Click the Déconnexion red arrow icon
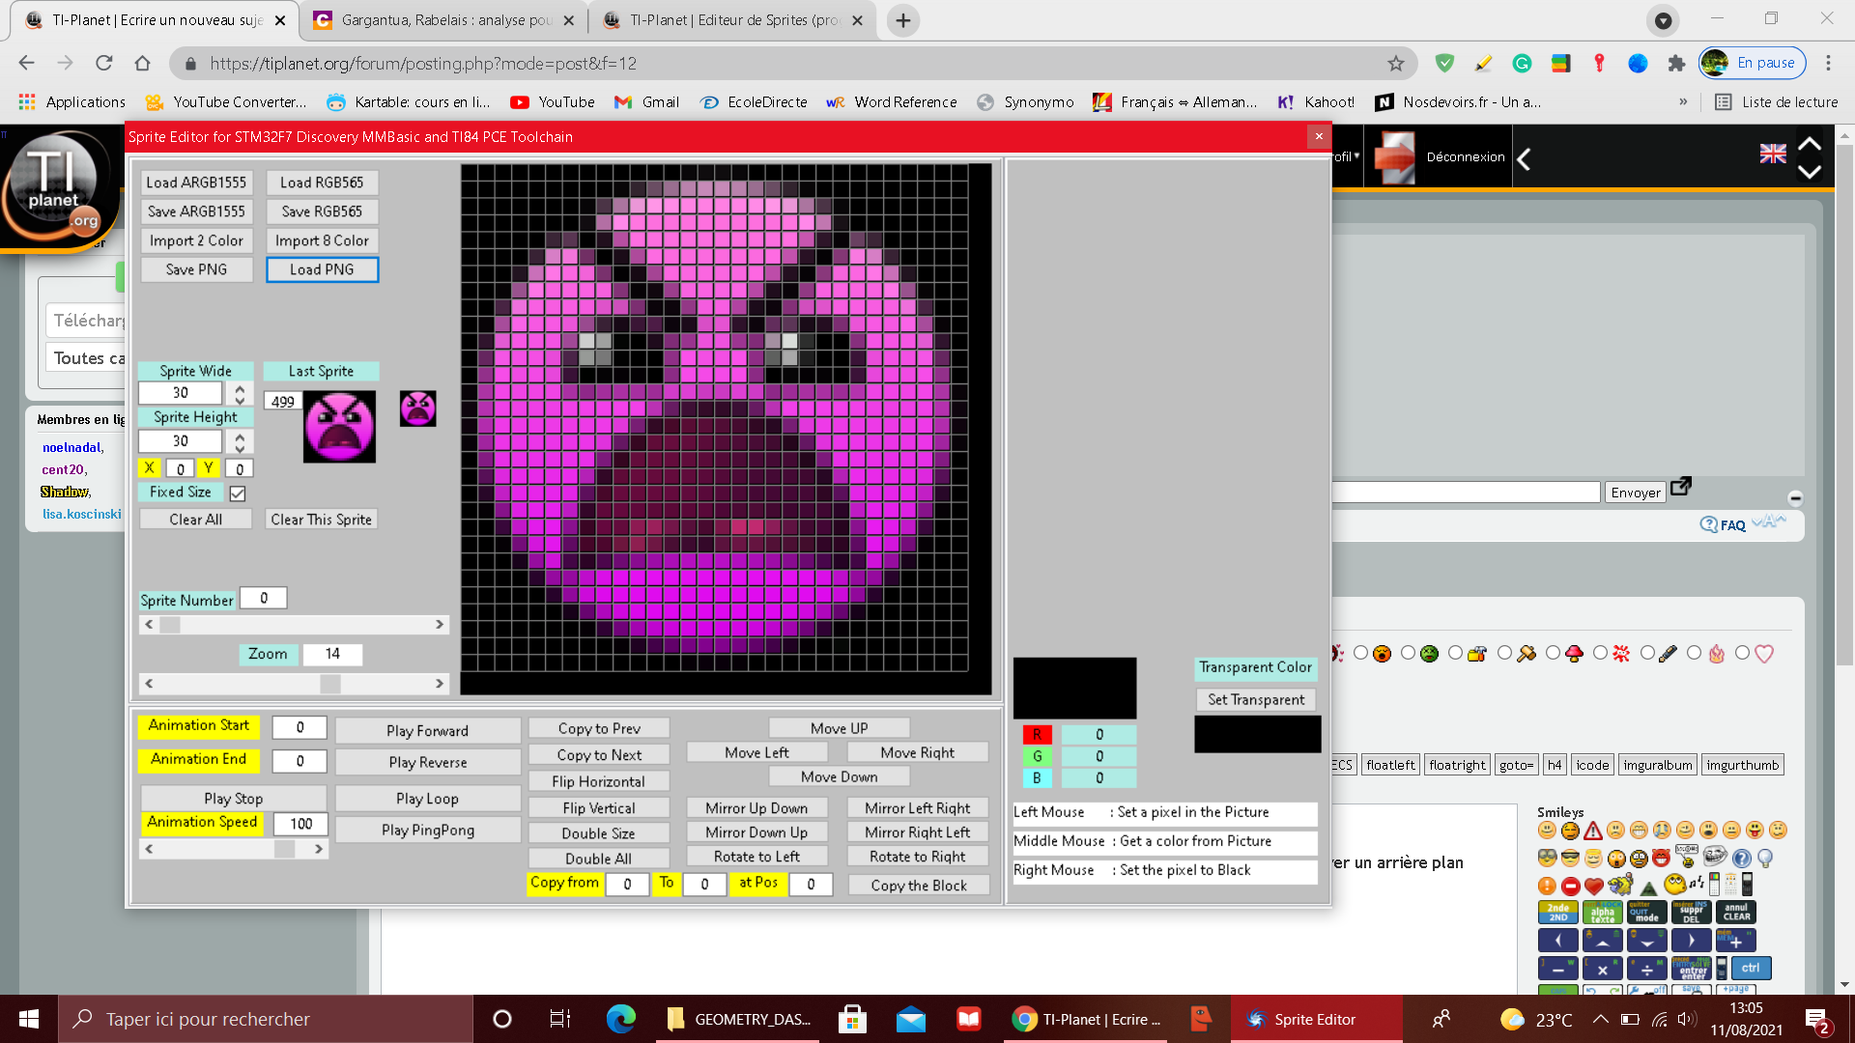The width and height of the screenshot is (1855, 1043). tap(1394, 156)
